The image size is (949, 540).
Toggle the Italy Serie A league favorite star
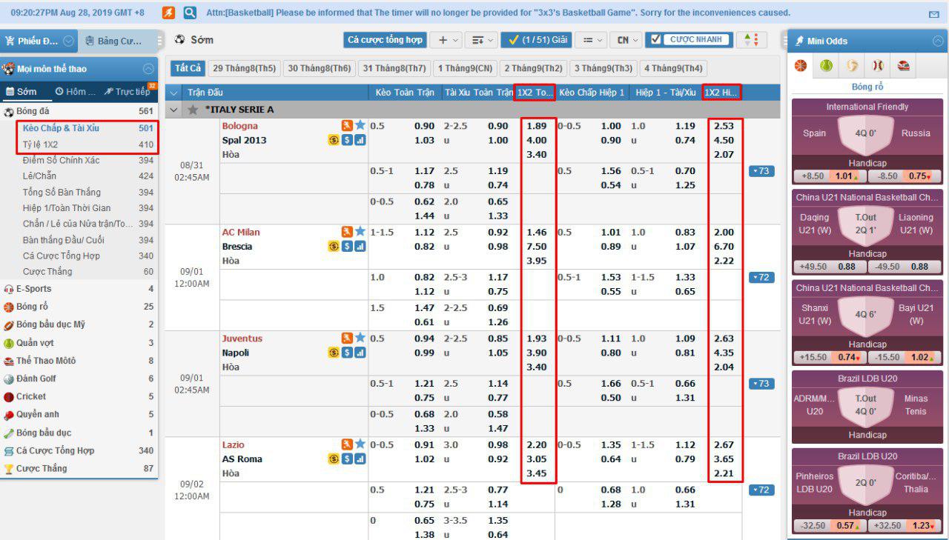click(x=193, y=110)
